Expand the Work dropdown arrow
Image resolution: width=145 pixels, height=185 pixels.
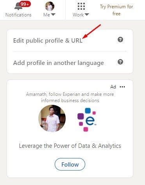coord(86,14)
